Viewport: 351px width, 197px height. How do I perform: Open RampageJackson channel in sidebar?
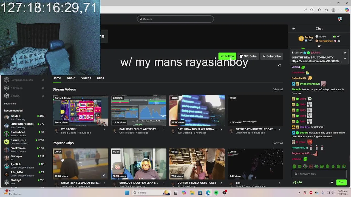(24, 80)
